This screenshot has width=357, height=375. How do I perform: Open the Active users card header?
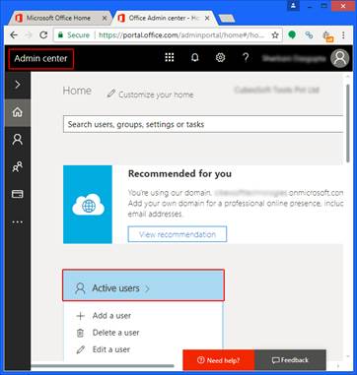143,285
